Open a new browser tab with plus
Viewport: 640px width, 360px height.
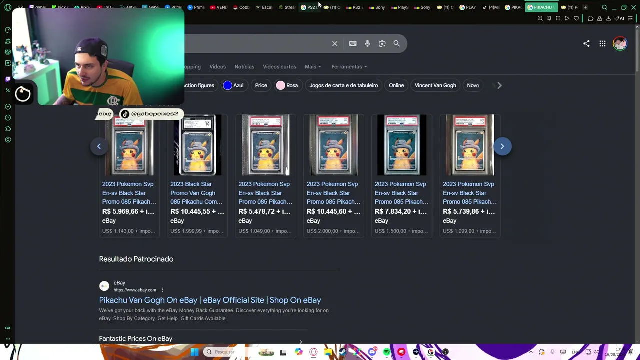(585, 7)
